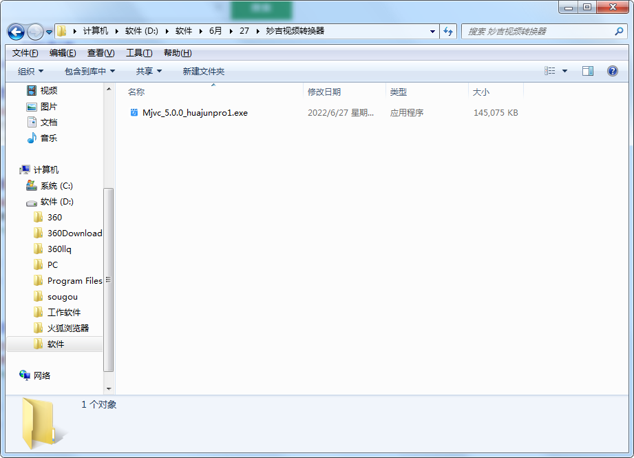
Task: Click 计算机 in the address breadcrumb
Action: 96,31
